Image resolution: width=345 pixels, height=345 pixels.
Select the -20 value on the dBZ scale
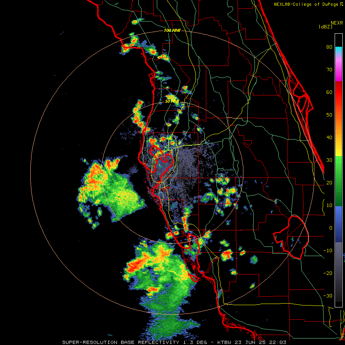tap(328, 273)
